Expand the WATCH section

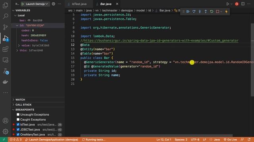click(x=13, y=100)
